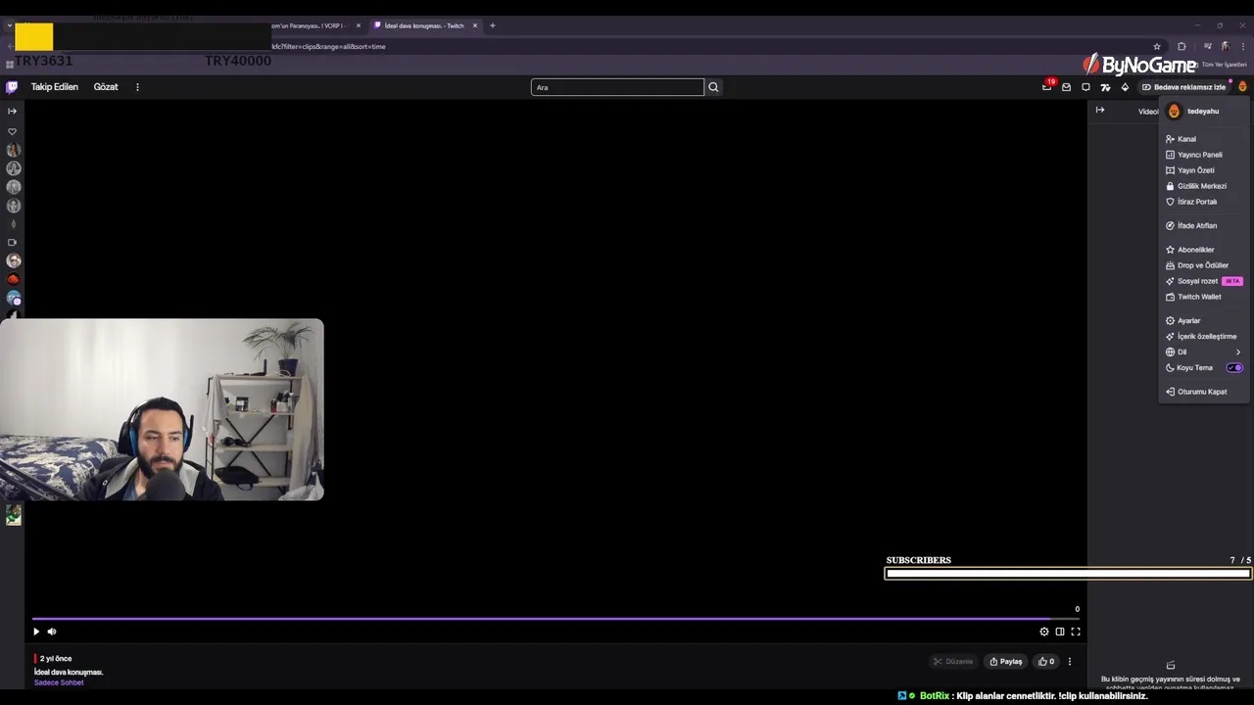Click the browser extensions puzzle icon
The image size is (1254, 705).
(1182, 46)
